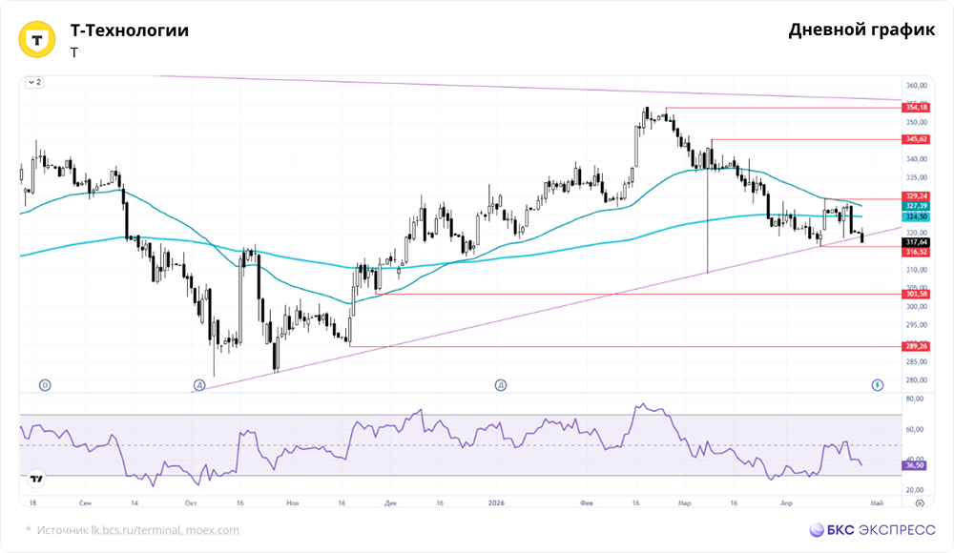Click the 360,00 price axis tick
This screenshot has width=954, height=553.
[x=916, y=86]
